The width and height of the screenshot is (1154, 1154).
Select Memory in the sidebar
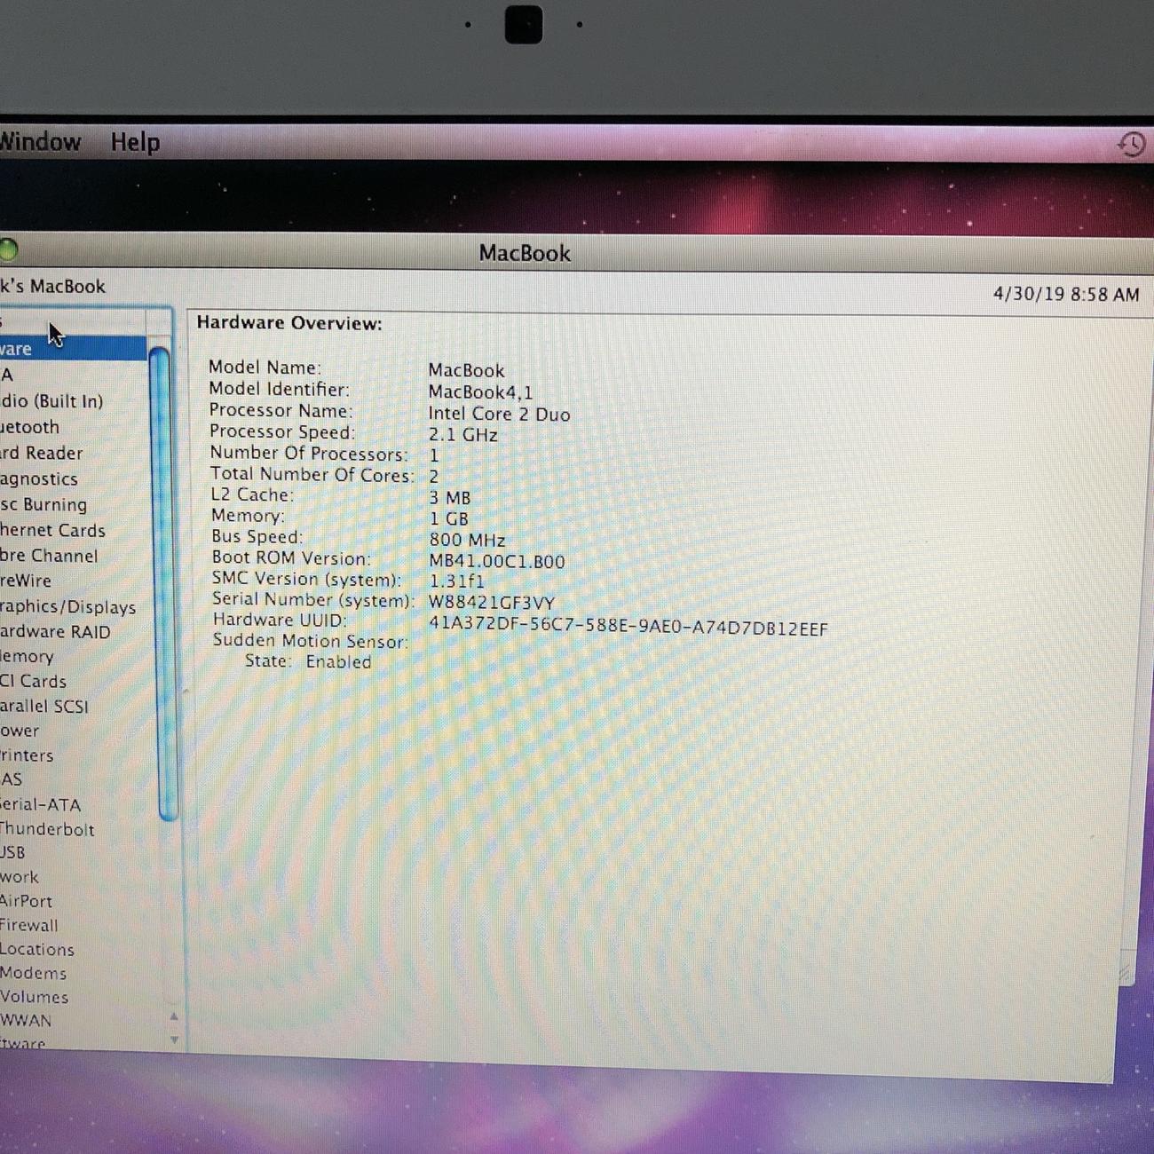click(x=27, y=657)
